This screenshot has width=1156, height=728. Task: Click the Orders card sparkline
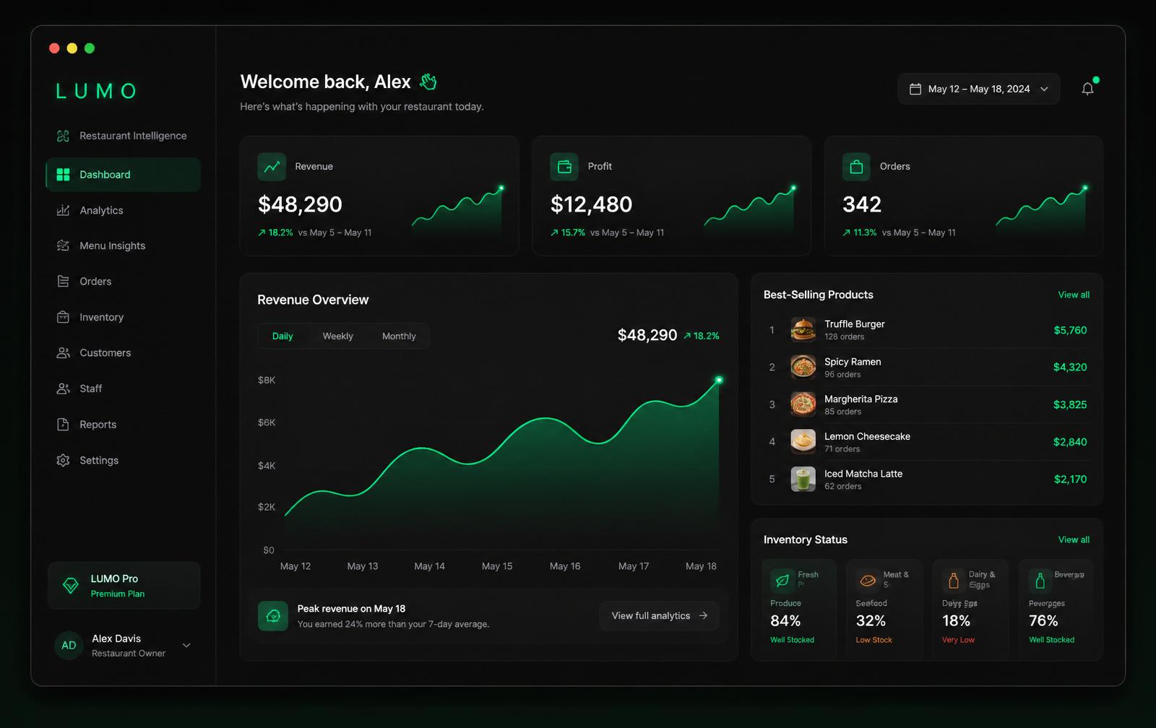(x=1042, y=212)
